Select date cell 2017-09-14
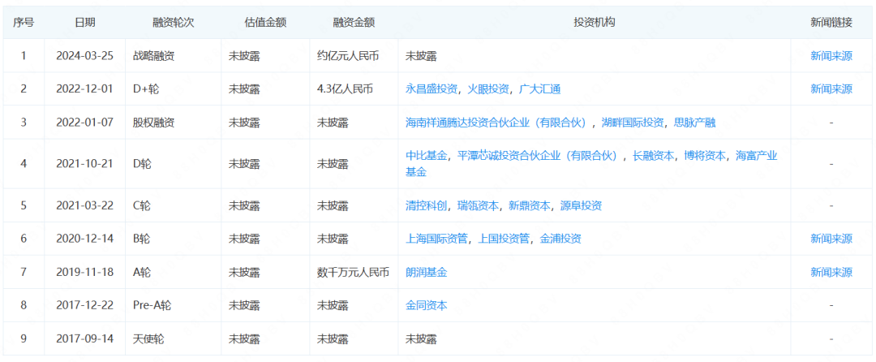 pos(85,338)
